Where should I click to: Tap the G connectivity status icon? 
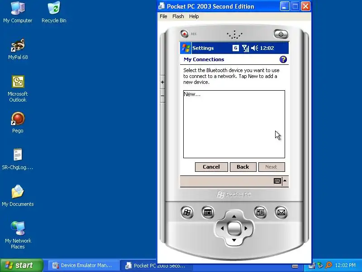[x=235, y=48]
